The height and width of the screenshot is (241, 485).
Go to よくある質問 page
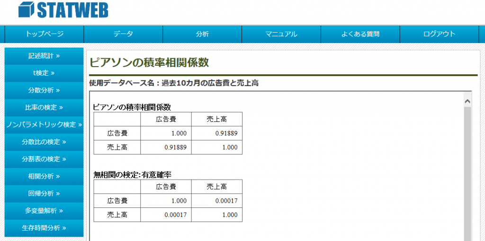pos(360,34)
